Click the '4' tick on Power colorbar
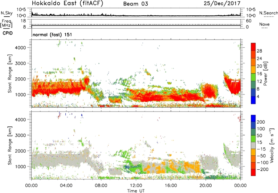Screen dimensions: 278x193 coord(258,97)
